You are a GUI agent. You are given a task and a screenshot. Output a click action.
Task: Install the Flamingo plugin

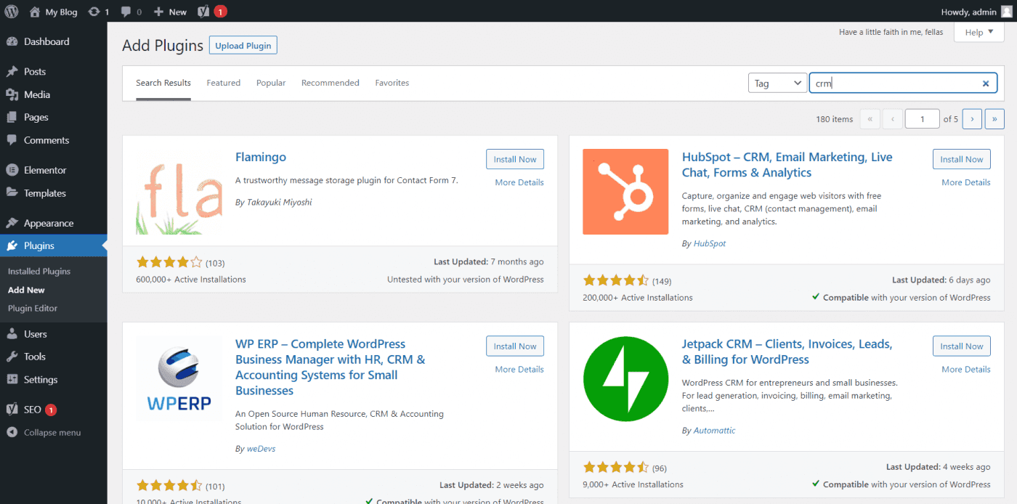[x=515, y=159]
